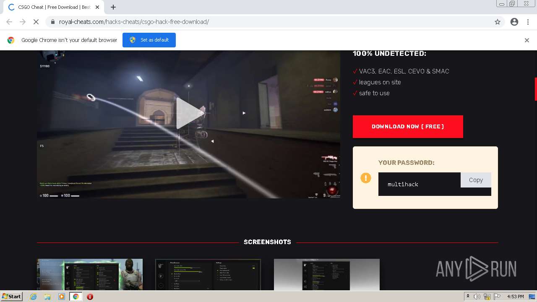Open a new browser tab
Image resolution: width=537 pixels, height=302 pixels.
[x=113, y=7]
